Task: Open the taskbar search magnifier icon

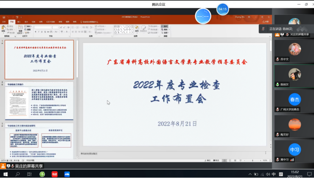Action: coord(17,174)
